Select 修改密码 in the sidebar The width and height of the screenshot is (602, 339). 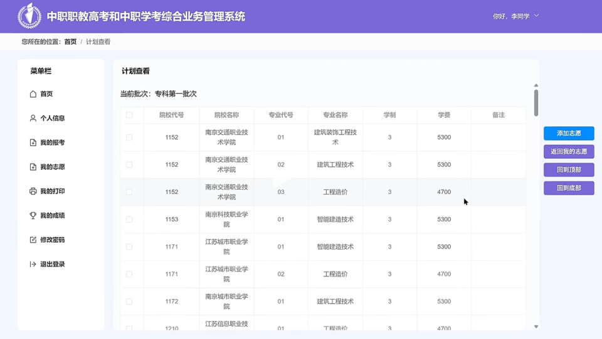(x=53, y=240)
